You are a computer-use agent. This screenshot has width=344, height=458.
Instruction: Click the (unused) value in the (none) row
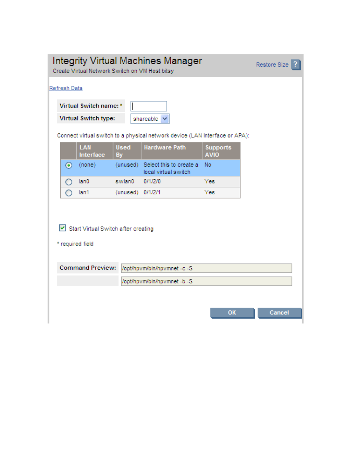127,165
